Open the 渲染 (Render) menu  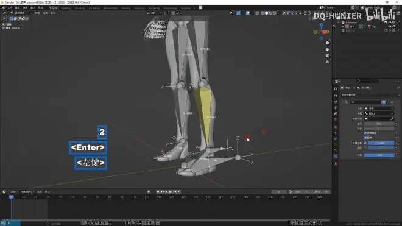click(25, 8)
